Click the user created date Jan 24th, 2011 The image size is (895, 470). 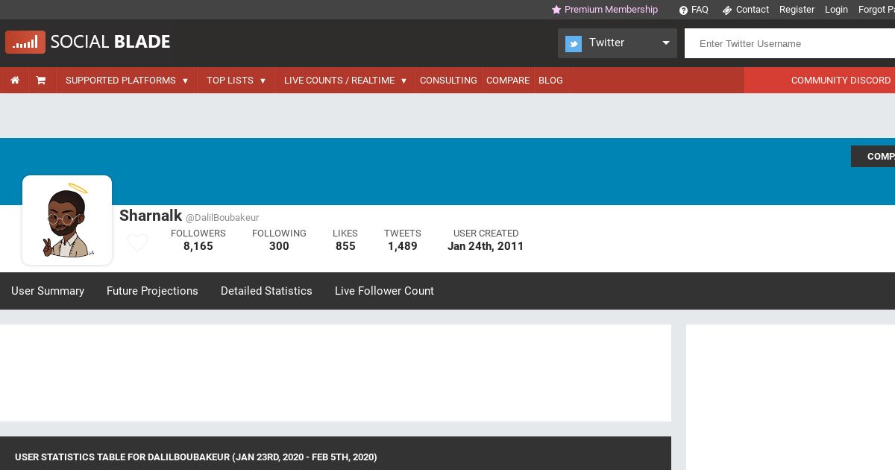(x=486, y=246)
